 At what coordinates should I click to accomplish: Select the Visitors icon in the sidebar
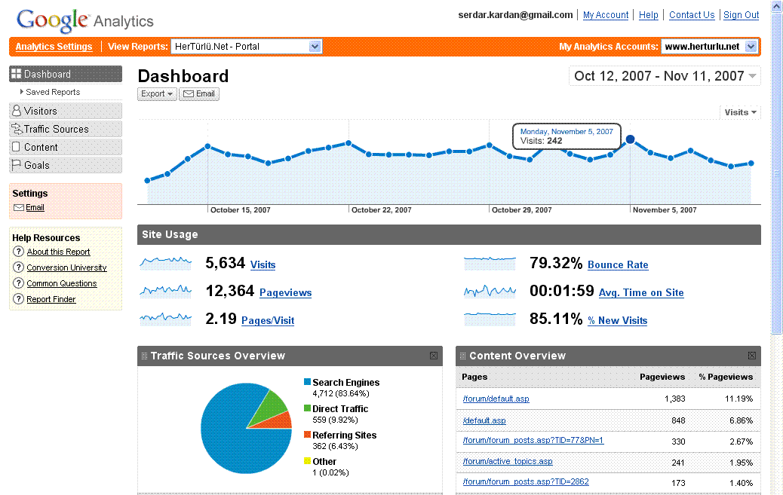(16, 111)
